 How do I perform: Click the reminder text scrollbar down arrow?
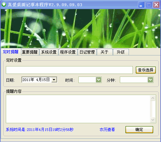point(153,120)
